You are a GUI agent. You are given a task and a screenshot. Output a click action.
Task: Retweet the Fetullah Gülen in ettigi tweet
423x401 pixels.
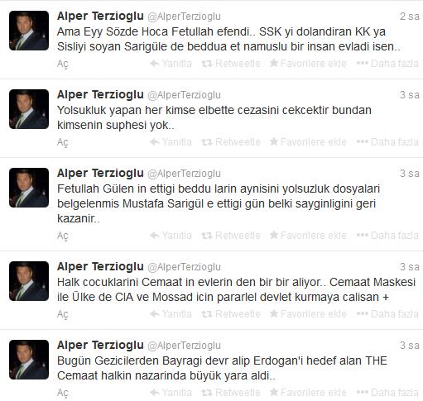tap(231, 236)
